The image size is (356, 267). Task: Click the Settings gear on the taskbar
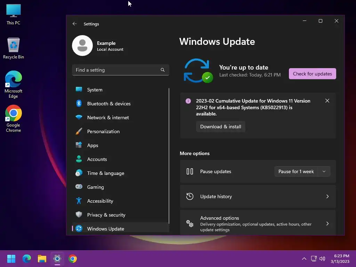click(x=57, y=259)
